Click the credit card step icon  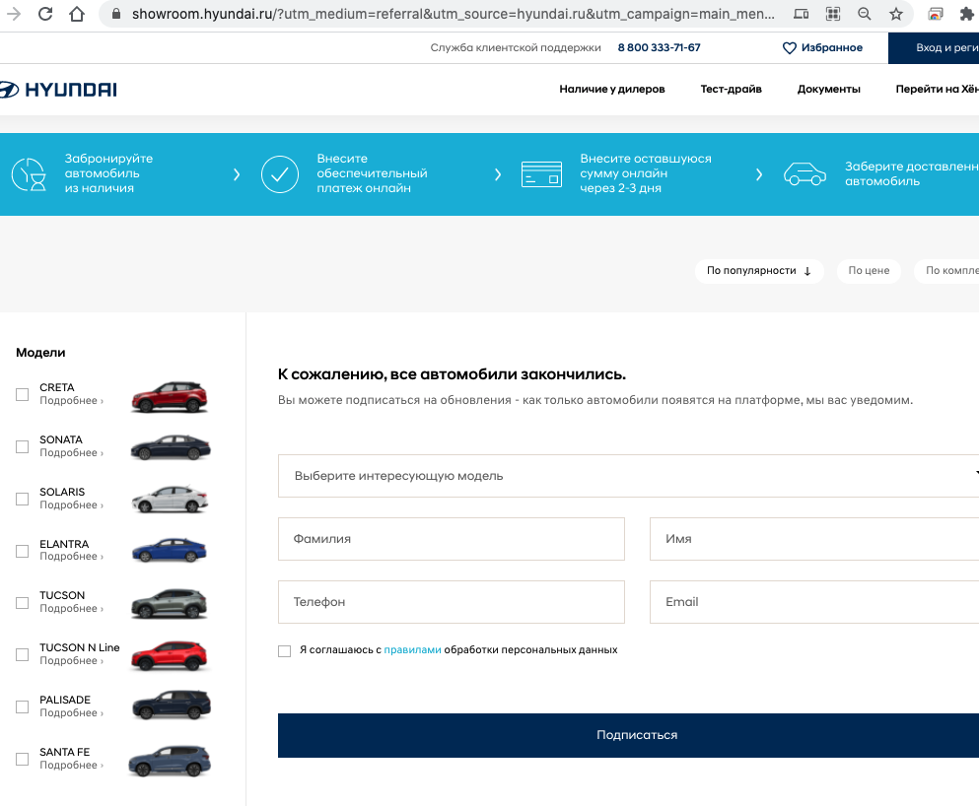tap(541, 174)
